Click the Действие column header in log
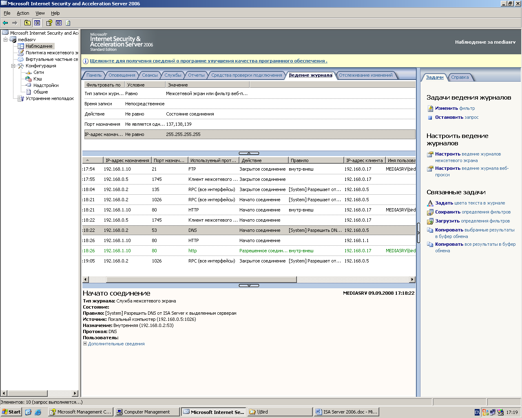The width and height of the screenshot is (522, 418). 263,160
